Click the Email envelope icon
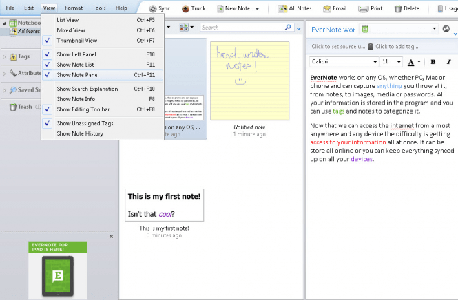 [327, 9]
